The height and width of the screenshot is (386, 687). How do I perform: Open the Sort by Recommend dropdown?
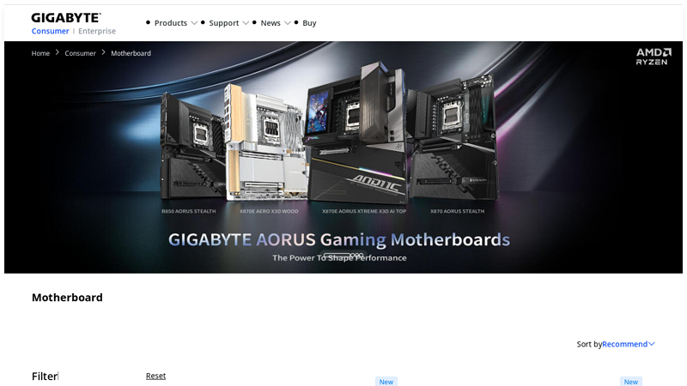coord(629,344)
